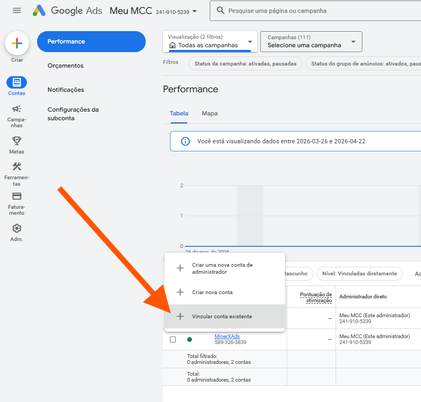Open the Contas section icon
Viewport: 421px width, 402px height.
coord(17,82)
